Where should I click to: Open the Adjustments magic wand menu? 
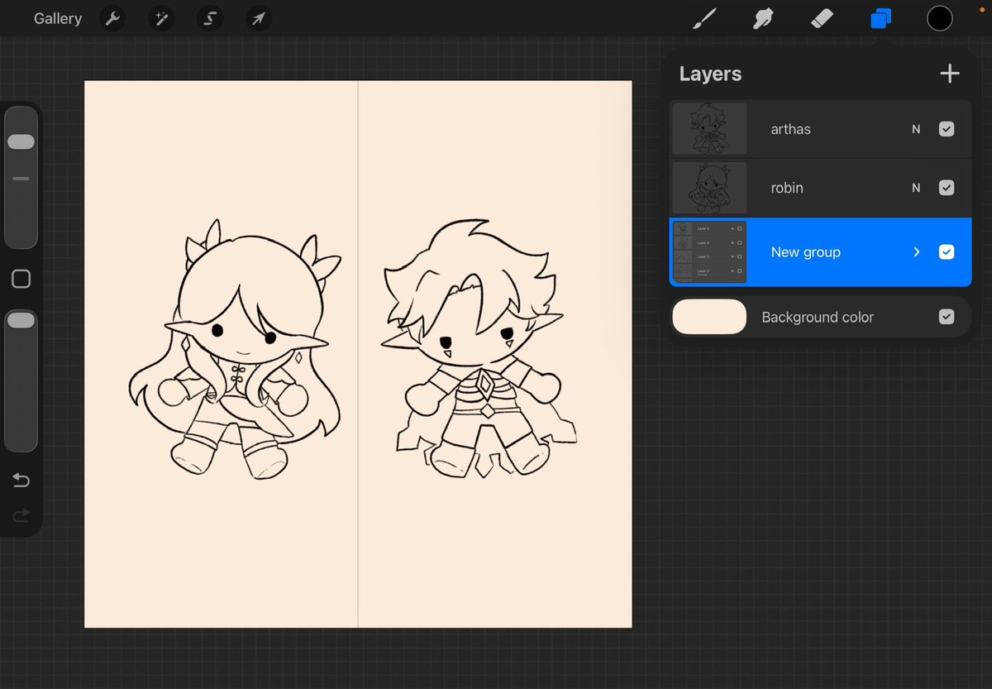161,18
